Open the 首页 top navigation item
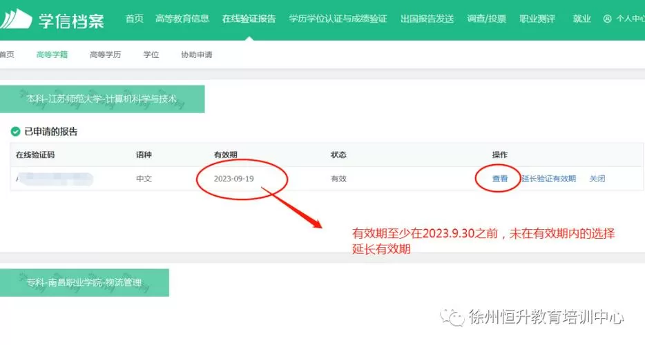The height and width of the screenshot is (345, 645). [x=134, y=19]
